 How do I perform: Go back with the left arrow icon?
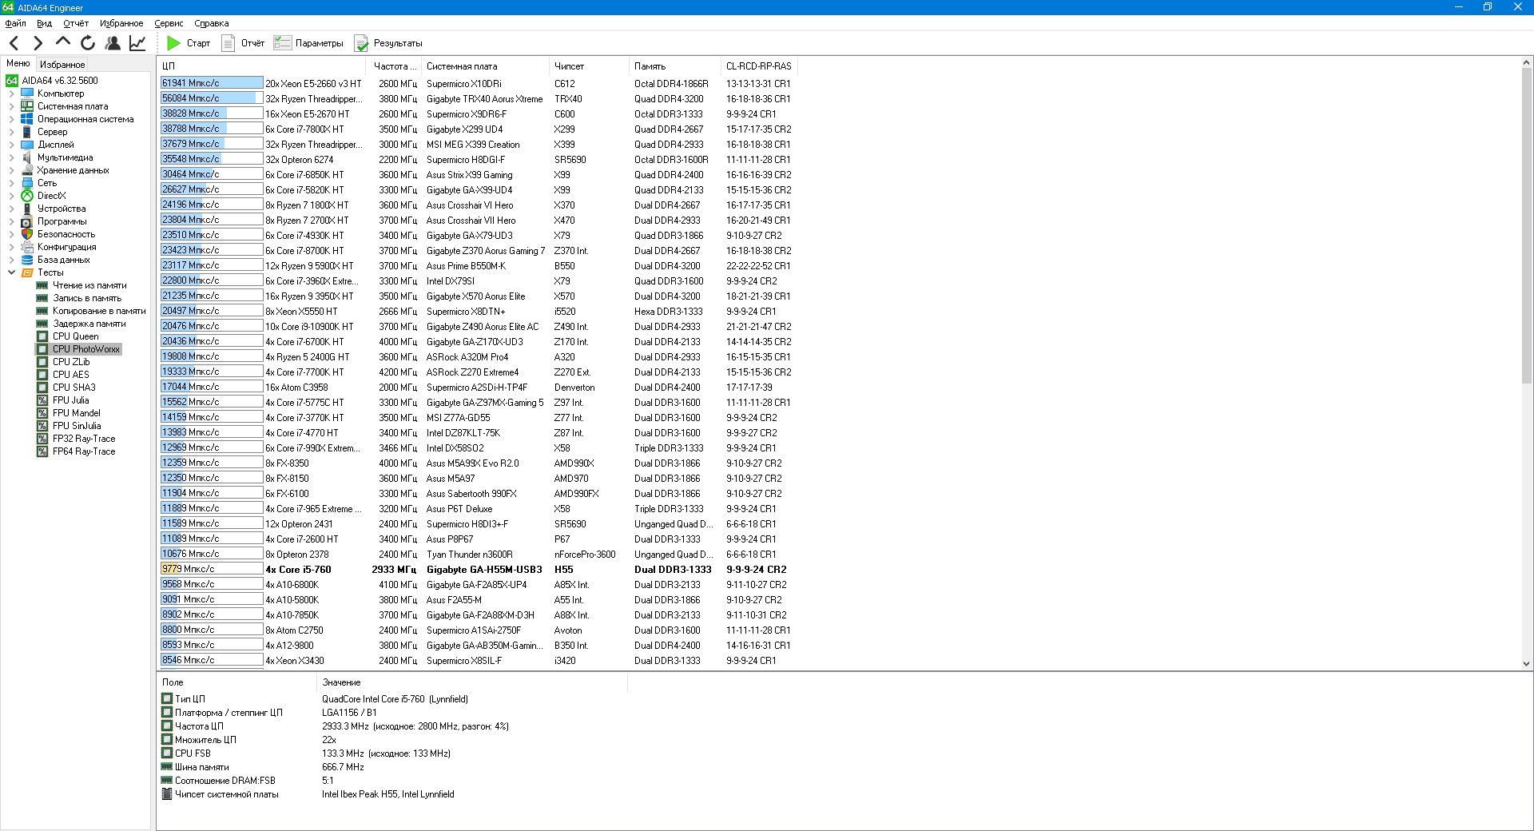14,43
